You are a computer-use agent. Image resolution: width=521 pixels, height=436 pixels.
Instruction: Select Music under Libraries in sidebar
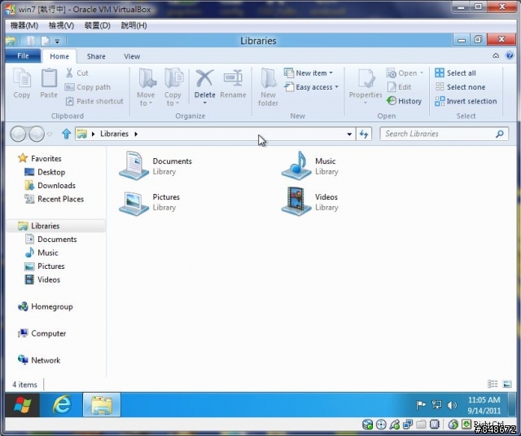(42, 253)
